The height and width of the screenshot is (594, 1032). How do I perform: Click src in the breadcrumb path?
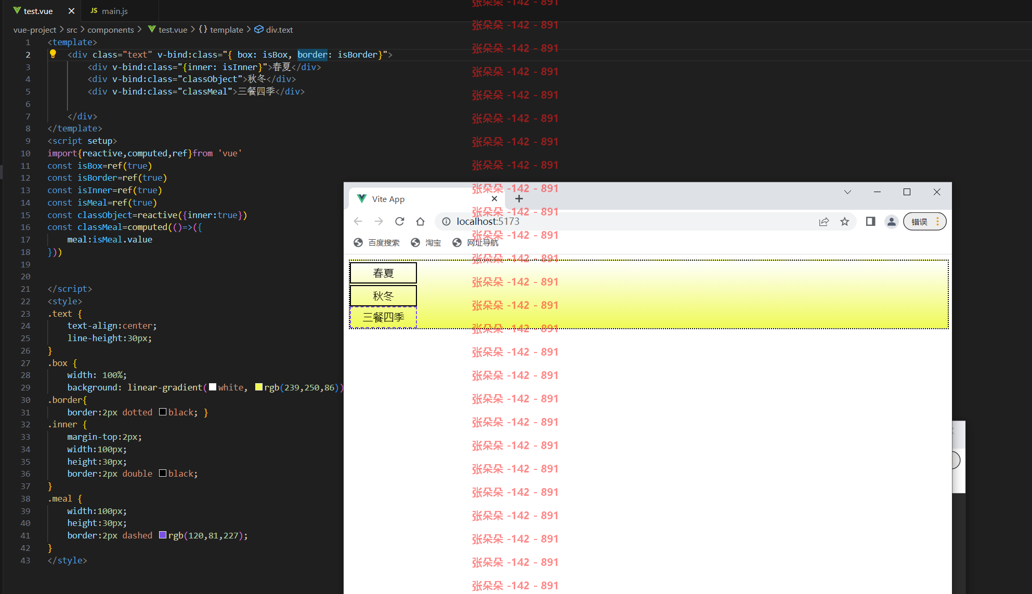[x=72, y=30]
